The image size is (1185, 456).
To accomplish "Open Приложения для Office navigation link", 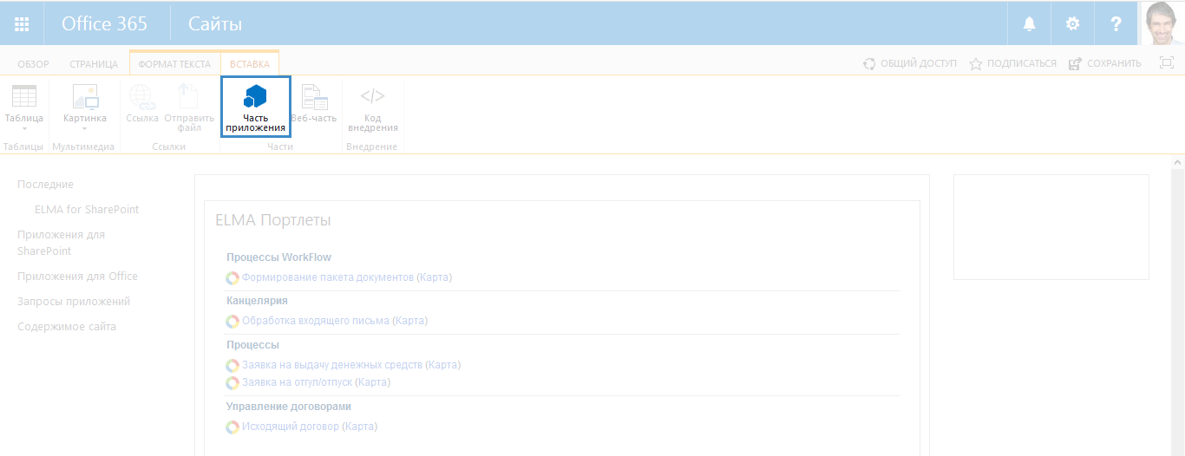I will (x=77, y=277).
